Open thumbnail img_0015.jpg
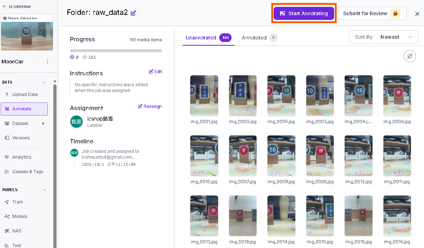The height and width of the screenshot is (248, 424). 320,215
